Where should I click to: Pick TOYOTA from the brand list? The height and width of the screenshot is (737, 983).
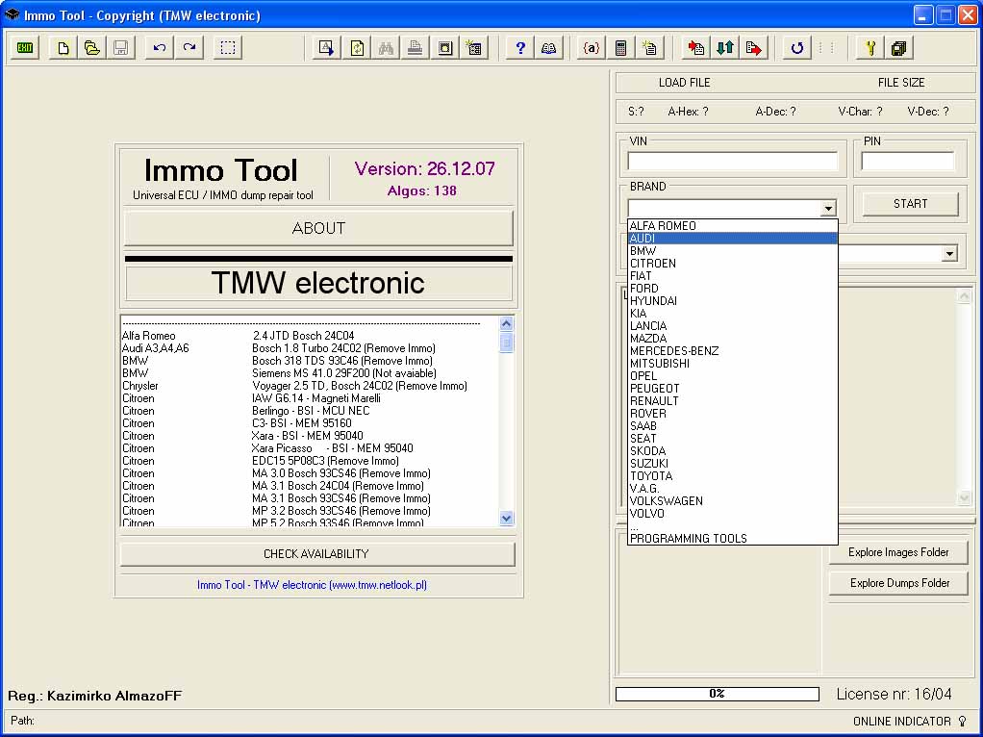pyautogui.click(x=732, y=475)
